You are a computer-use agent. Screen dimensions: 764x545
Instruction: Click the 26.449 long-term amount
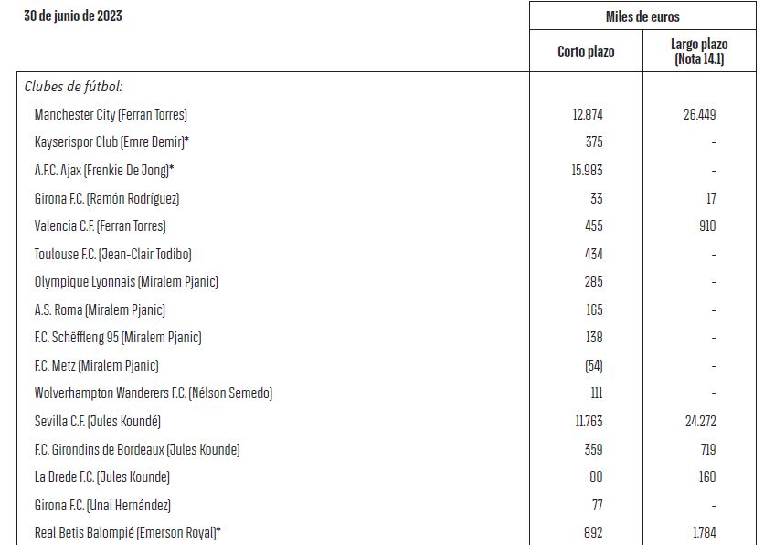tap(699, 115)
